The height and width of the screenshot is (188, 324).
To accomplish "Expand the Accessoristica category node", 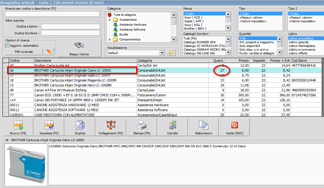I will pyautogui.click(x=109, y=20).
